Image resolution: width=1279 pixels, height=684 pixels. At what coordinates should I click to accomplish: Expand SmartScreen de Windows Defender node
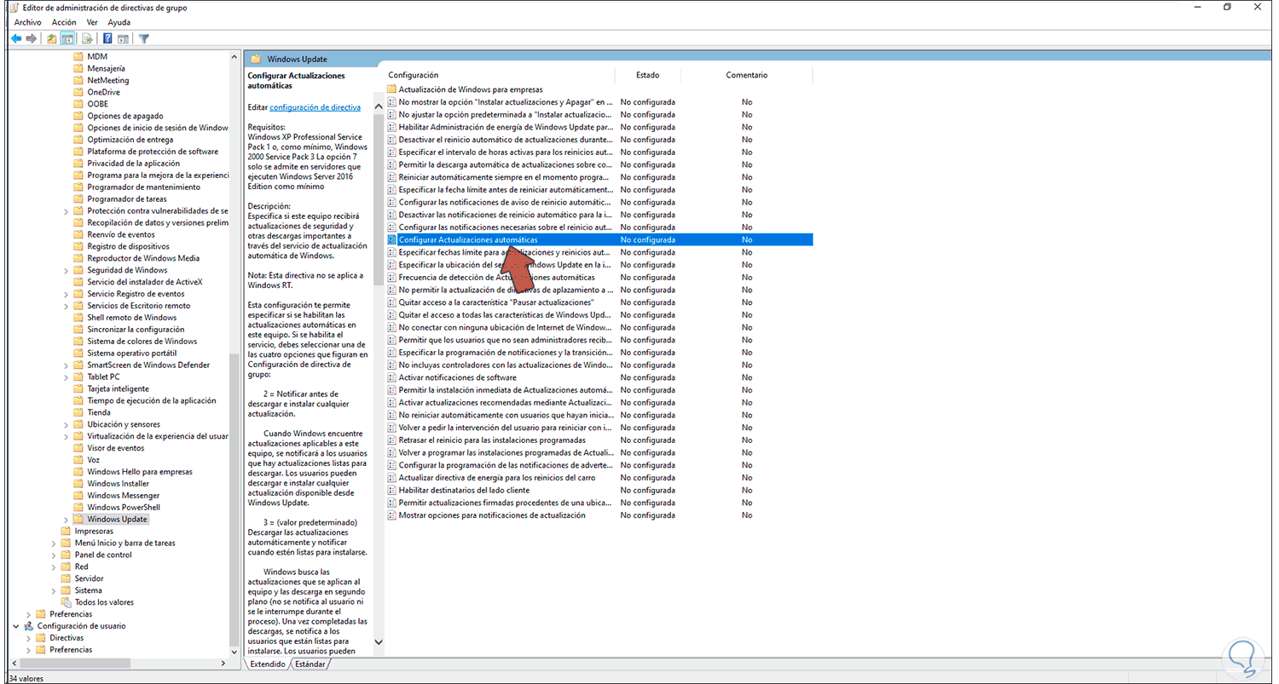click(66, 365)
